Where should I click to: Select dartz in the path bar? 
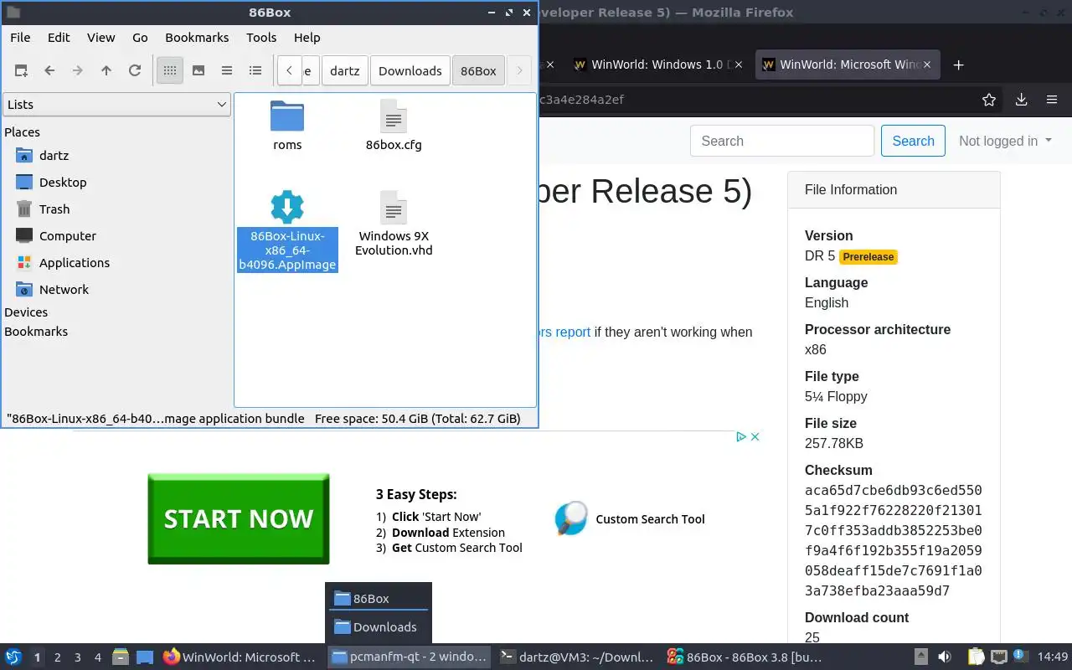click(x=344, y=71)
